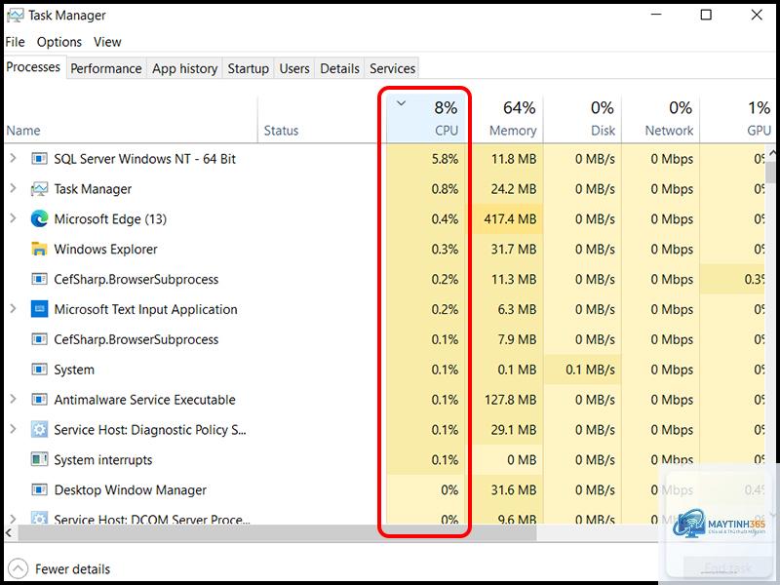Switch to the App history tab

point(184,68)
